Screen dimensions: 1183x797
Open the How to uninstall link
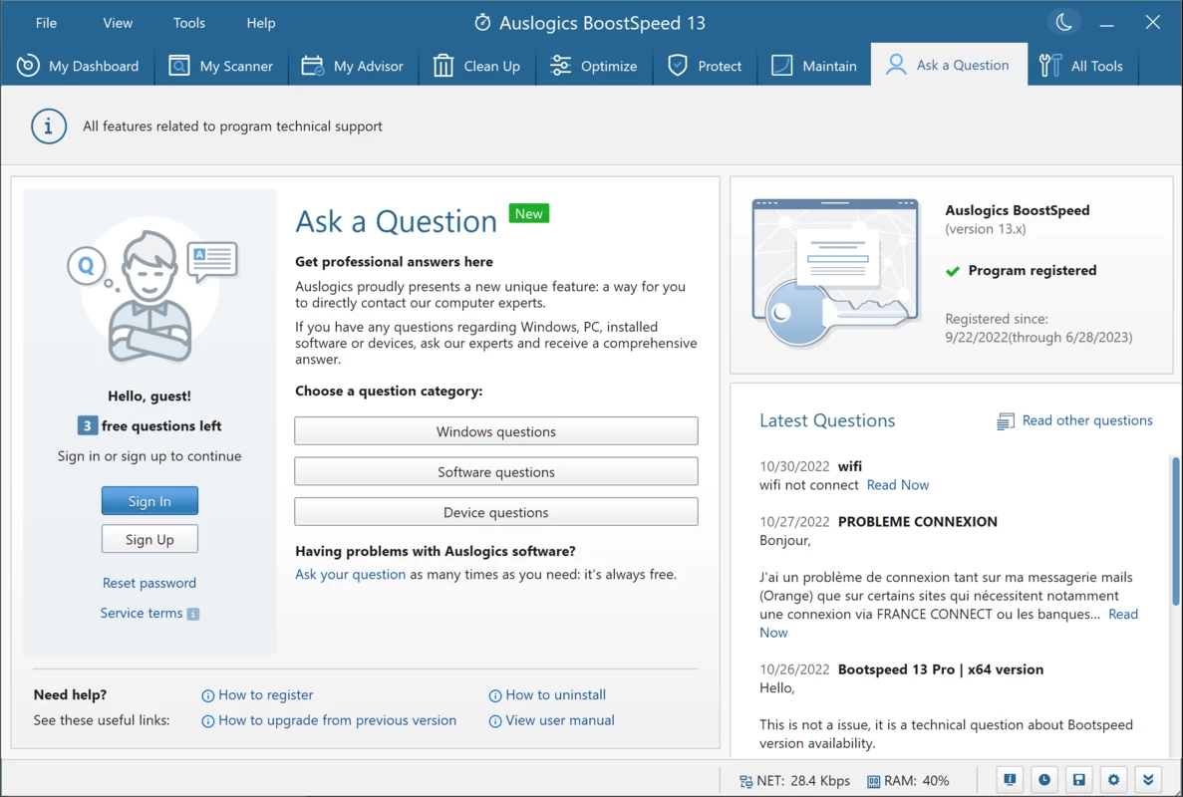pyautogui.click(x=555, y=694)
